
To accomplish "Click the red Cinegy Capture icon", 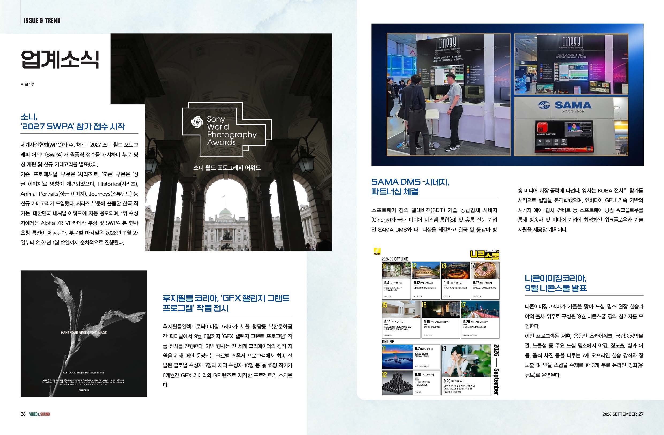I will coord(542,127).
